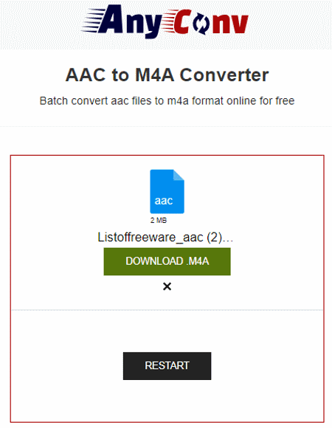Click empty space below the Restart button
Viewport: 332px width, 428px height.
(167, 400)
